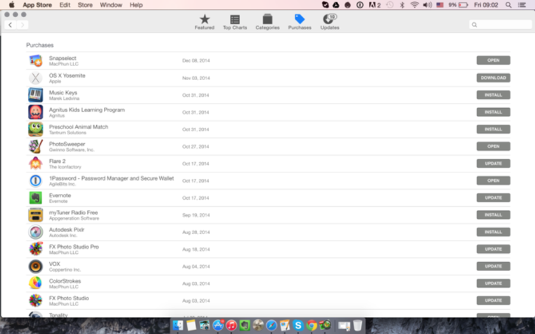Viewport: 535px width, 334px height.
Task: Download OS X Yosemite
Action: point(493,78)
